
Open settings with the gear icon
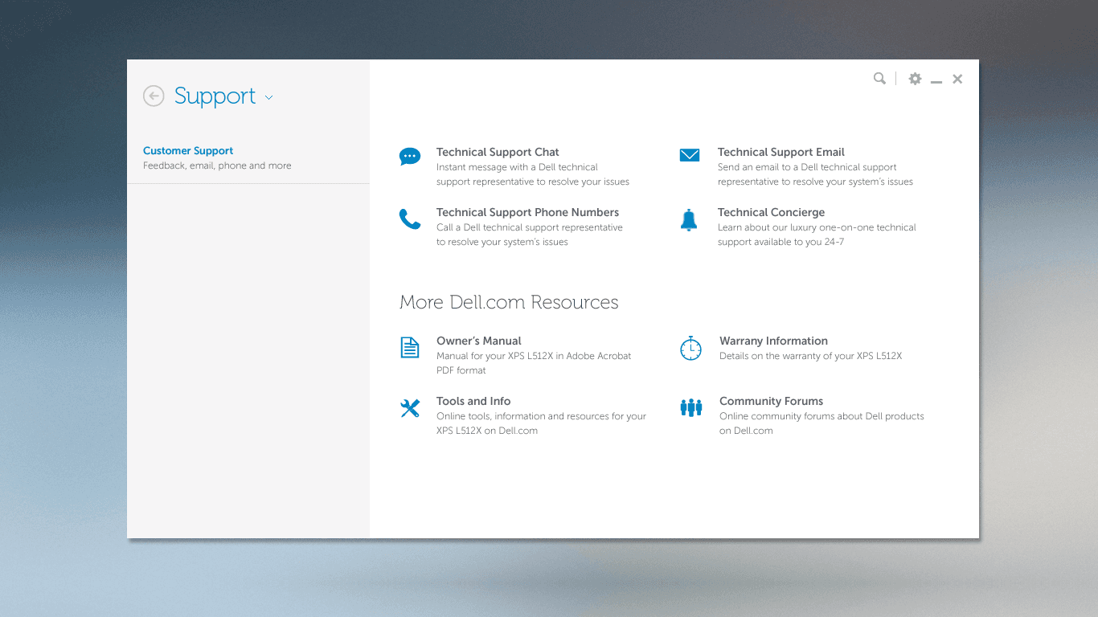pos(915,79)
